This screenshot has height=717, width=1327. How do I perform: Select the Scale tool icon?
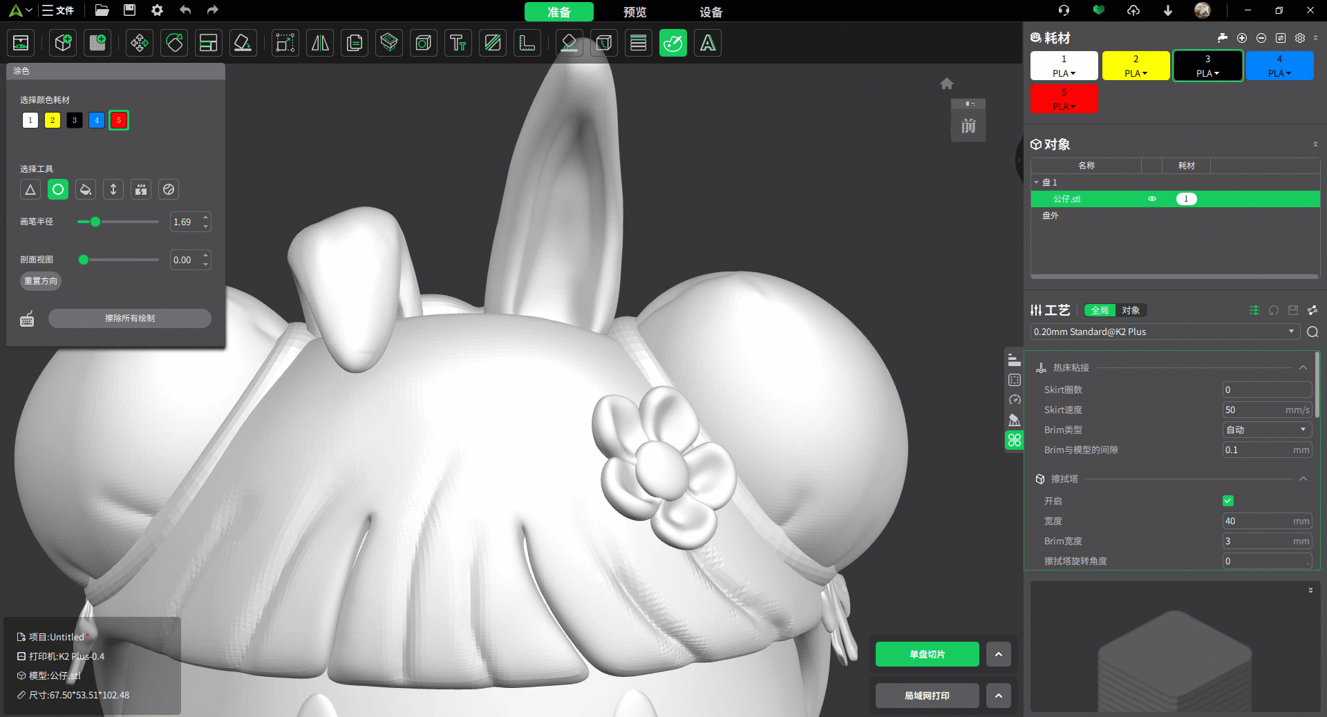click(x=285, y=43)
